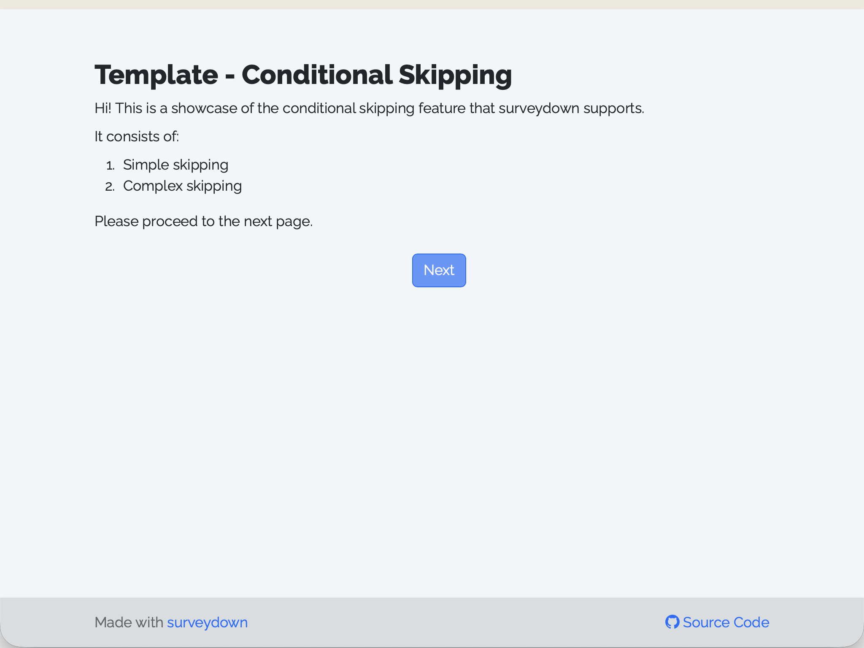Image resolution: width=864 pixels, height=648 pixels.
Task: Click the list number 2. marker
Action: 110,186
